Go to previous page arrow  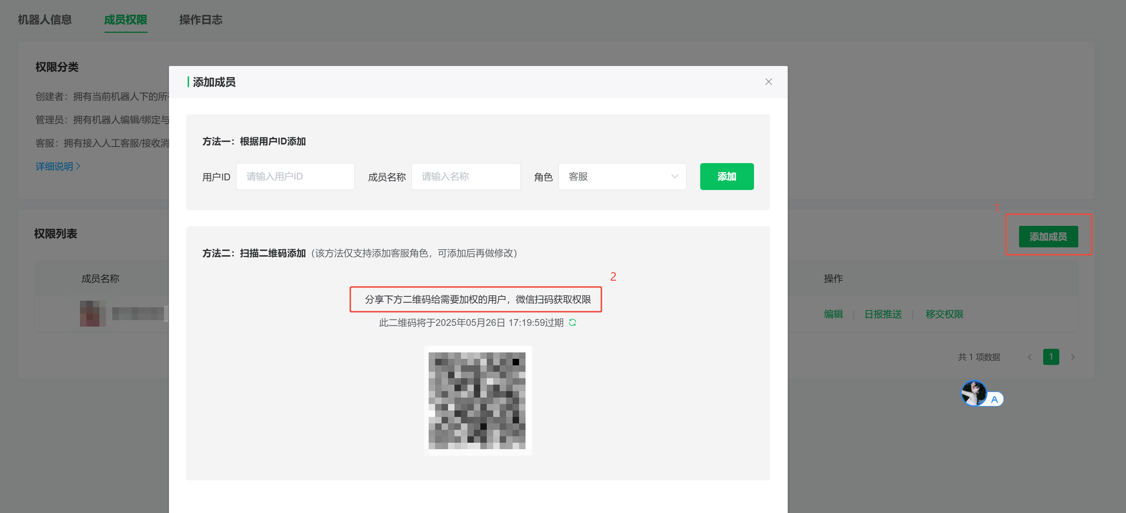click(1030, 357)
